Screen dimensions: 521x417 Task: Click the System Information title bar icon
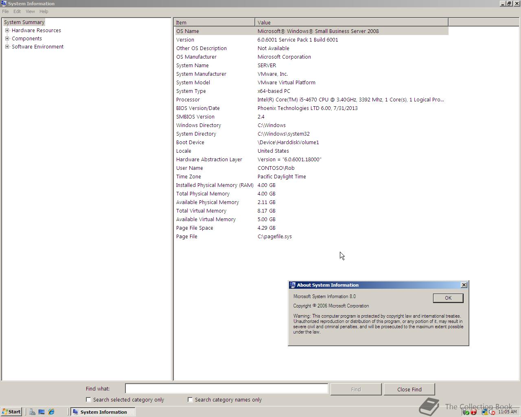click(x=4, y=3)
